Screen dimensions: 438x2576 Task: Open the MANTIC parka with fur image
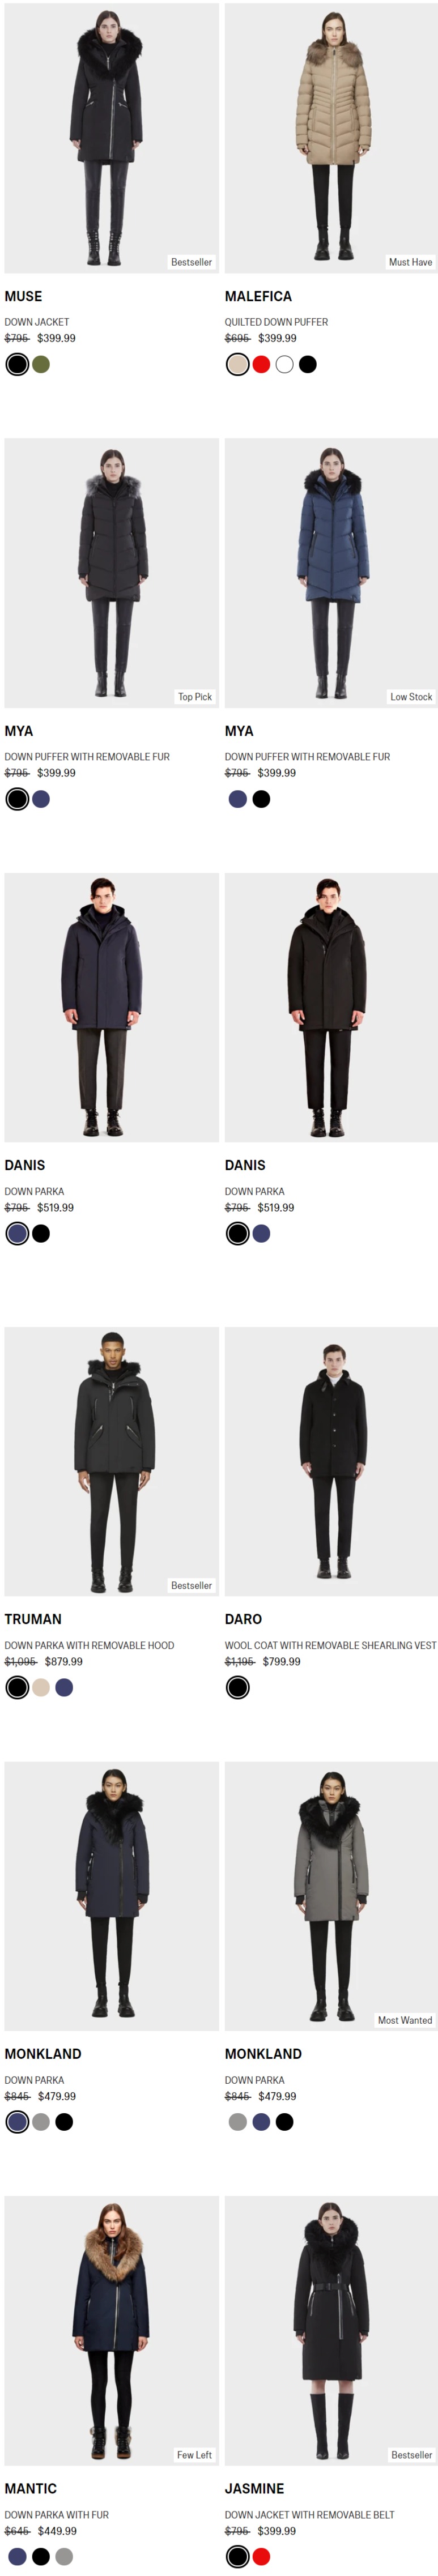(111, 2330)
